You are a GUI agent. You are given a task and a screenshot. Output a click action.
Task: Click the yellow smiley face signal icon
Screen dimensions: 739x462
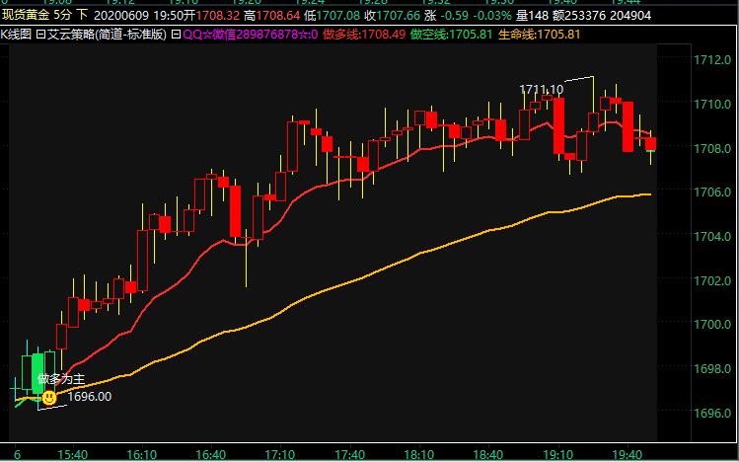pyautogui.click(x=48, y=397)
